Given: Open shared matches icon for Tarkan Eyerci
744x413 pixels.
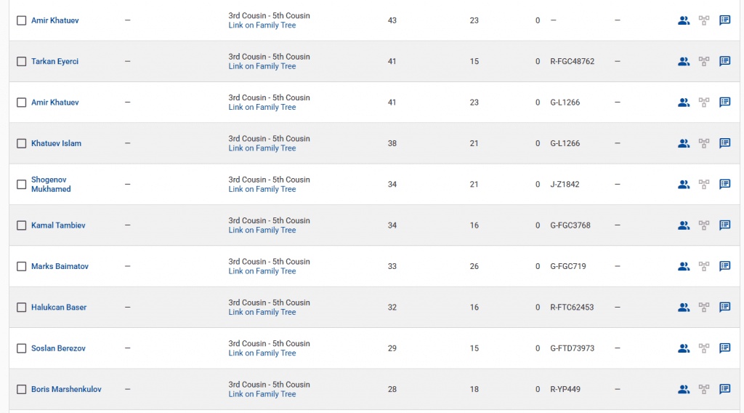Looking at the screenshot, I should point(683,62).
